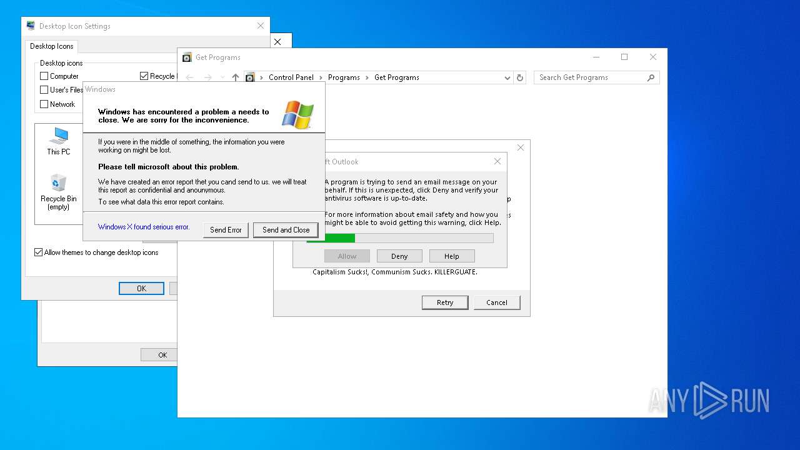Click the Control Panel icon in the address bar
Viewport: 800px width, 450px height.
click(250, 77)
